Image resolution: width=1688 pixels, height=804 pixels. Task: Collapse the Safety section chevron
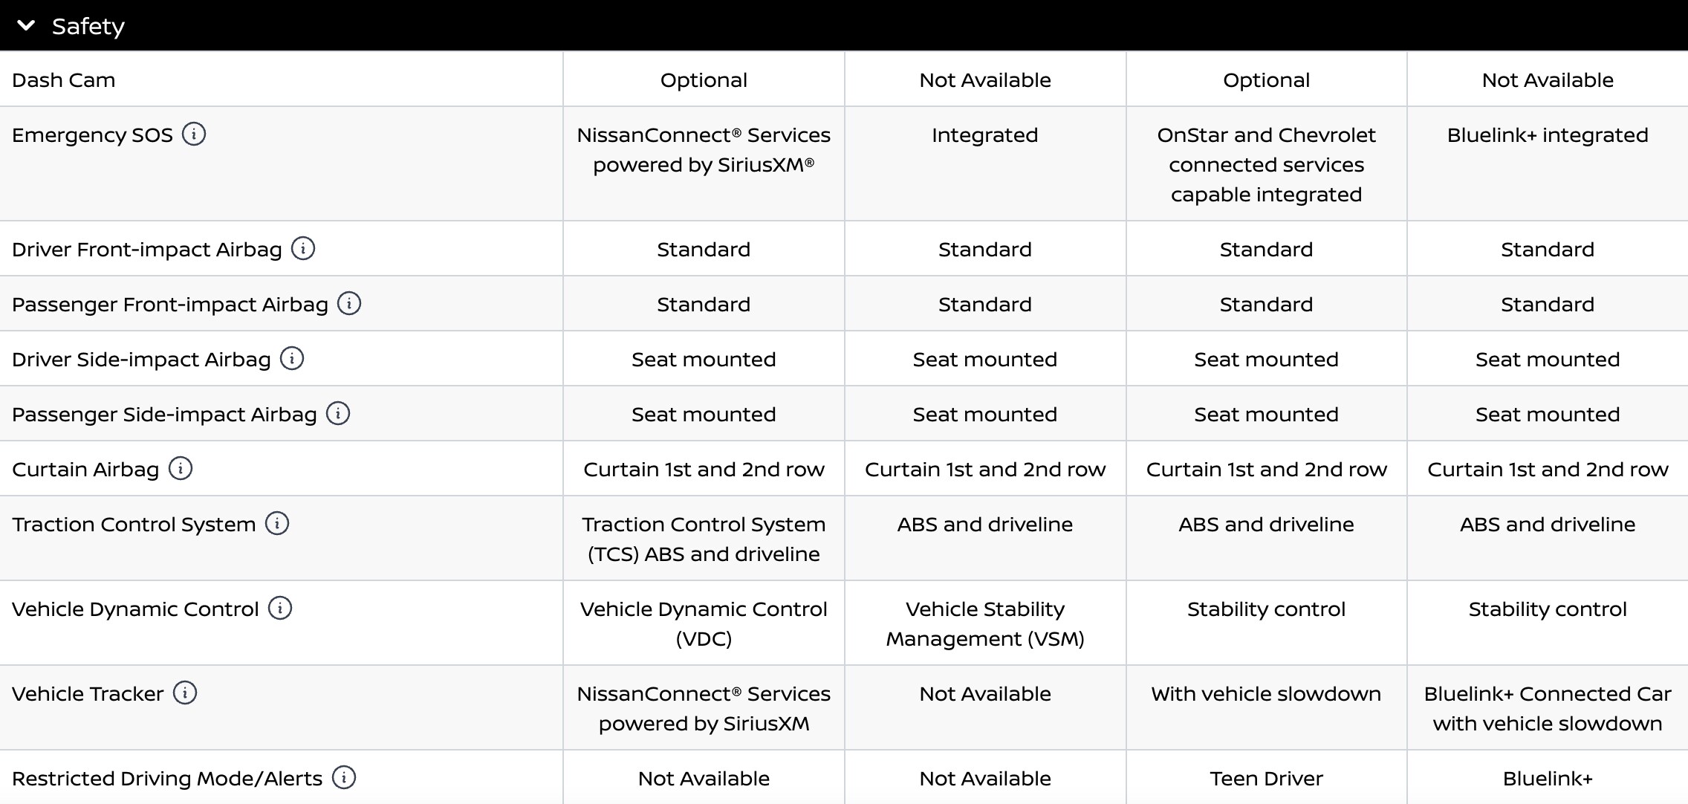click(x=26, y=26)
